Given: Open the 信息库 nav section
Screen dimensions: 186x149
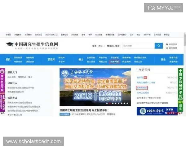Looking at the screenshot, I should (x=51, y=59).
